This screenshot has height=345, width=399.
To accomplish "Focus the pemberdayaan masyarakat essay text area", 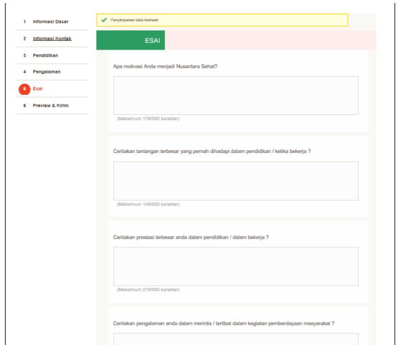I will (x=236, y=338).
